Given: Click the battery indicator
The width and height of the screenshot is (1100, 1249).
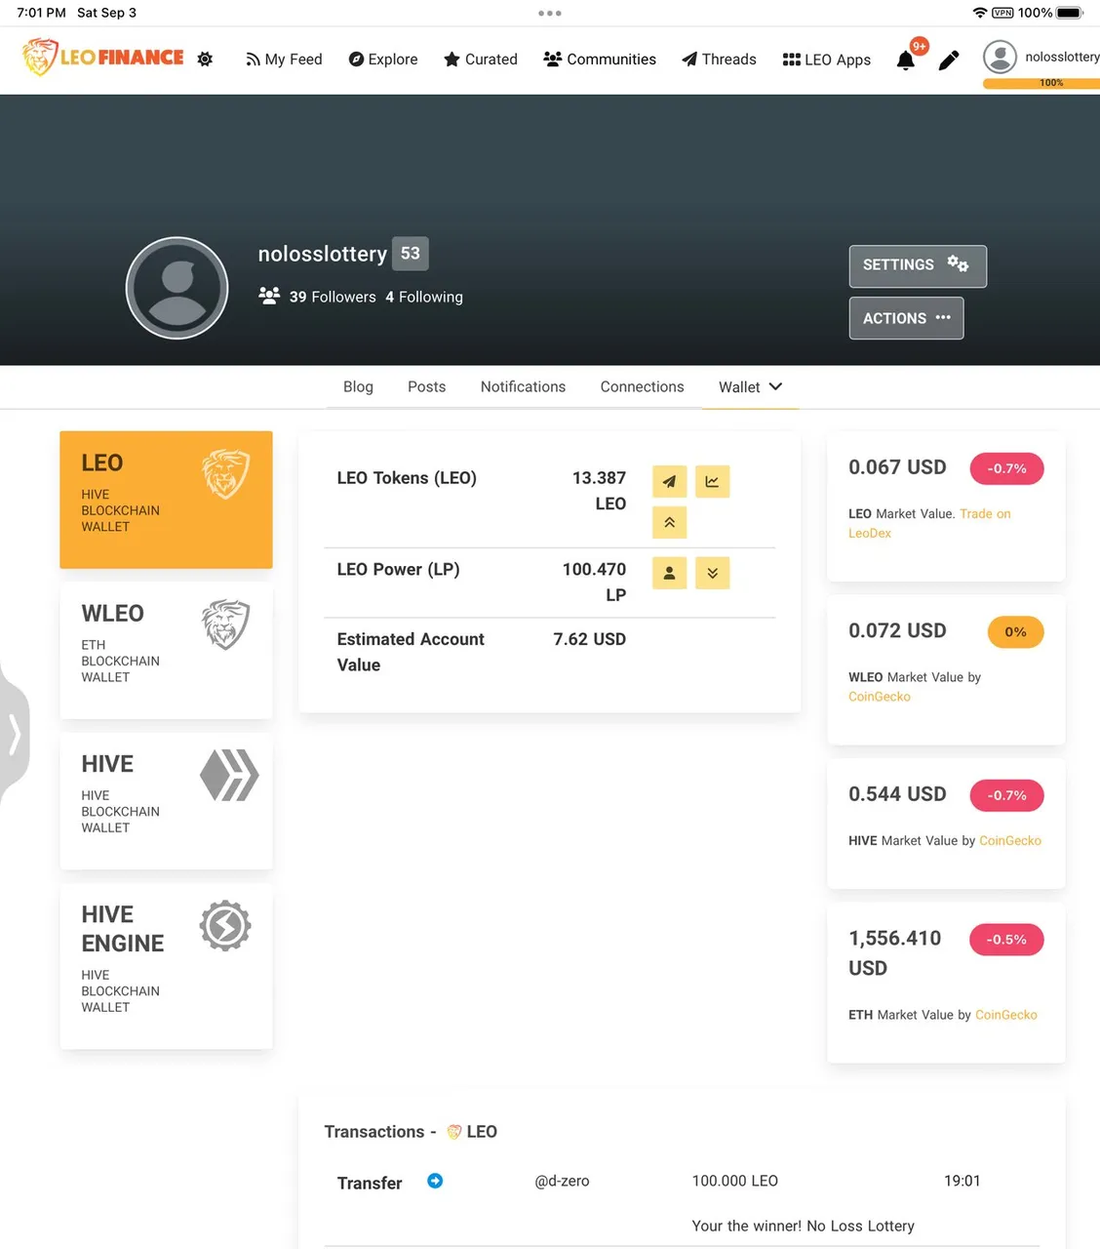Looking at the screenshot, I should coord(1070,13).
